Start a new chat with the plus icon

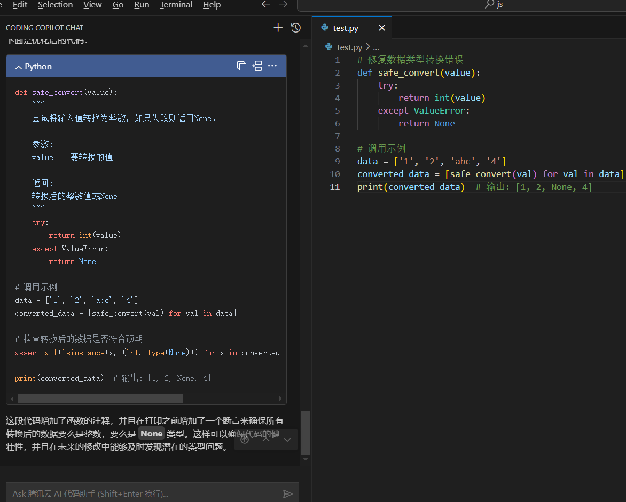pos(278,28)
